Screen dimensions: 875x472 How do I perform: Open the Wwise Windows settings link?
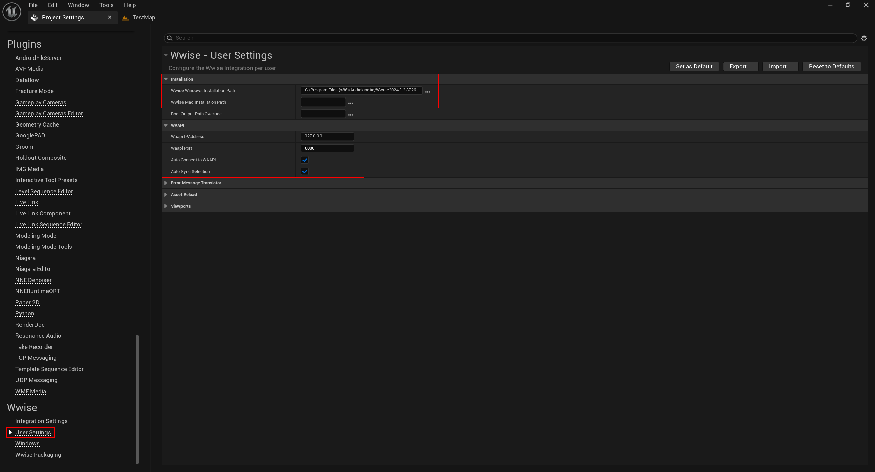click(x=27, y=443)
